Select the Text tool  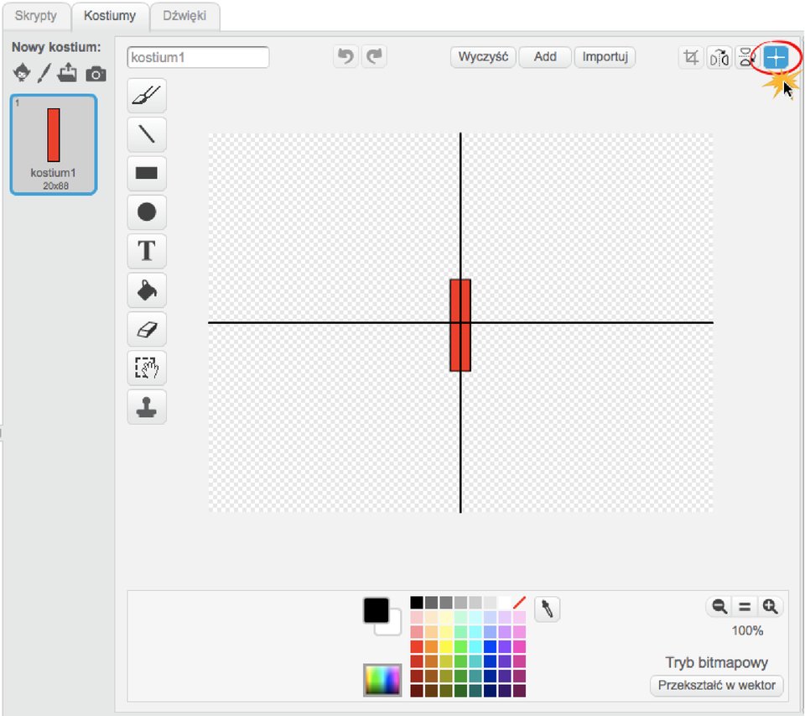pyautogui.click(x=146, y=251)
